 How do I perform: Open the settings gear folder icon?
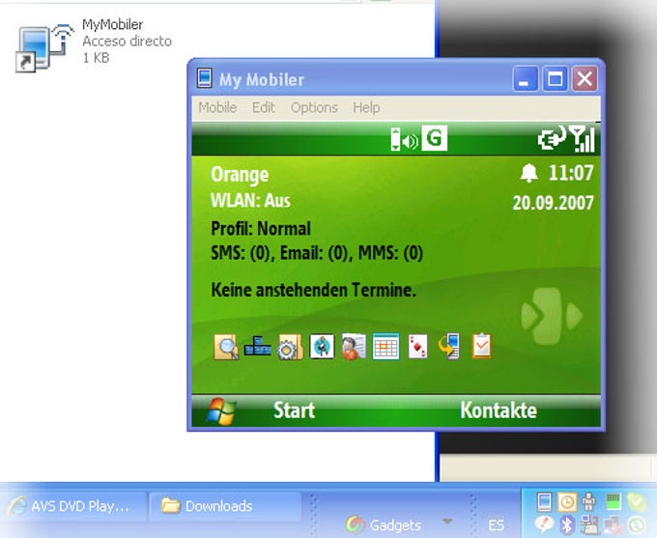point(290,347)
